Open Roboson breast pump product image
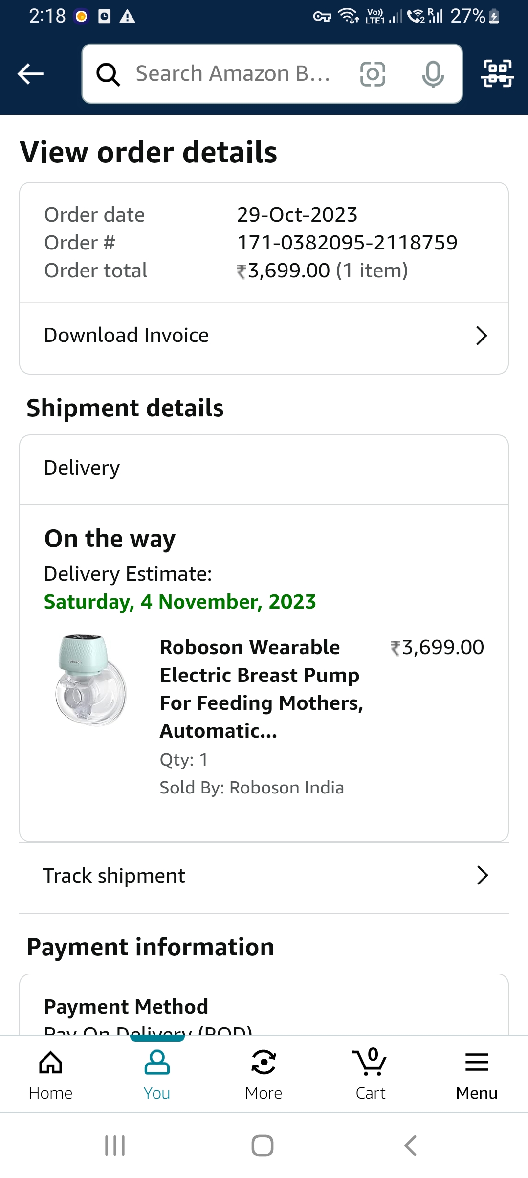 [91, 680]
